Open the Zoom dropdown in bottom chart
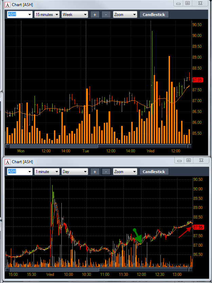This screenshot has width=212, height=283. [125, 172]
